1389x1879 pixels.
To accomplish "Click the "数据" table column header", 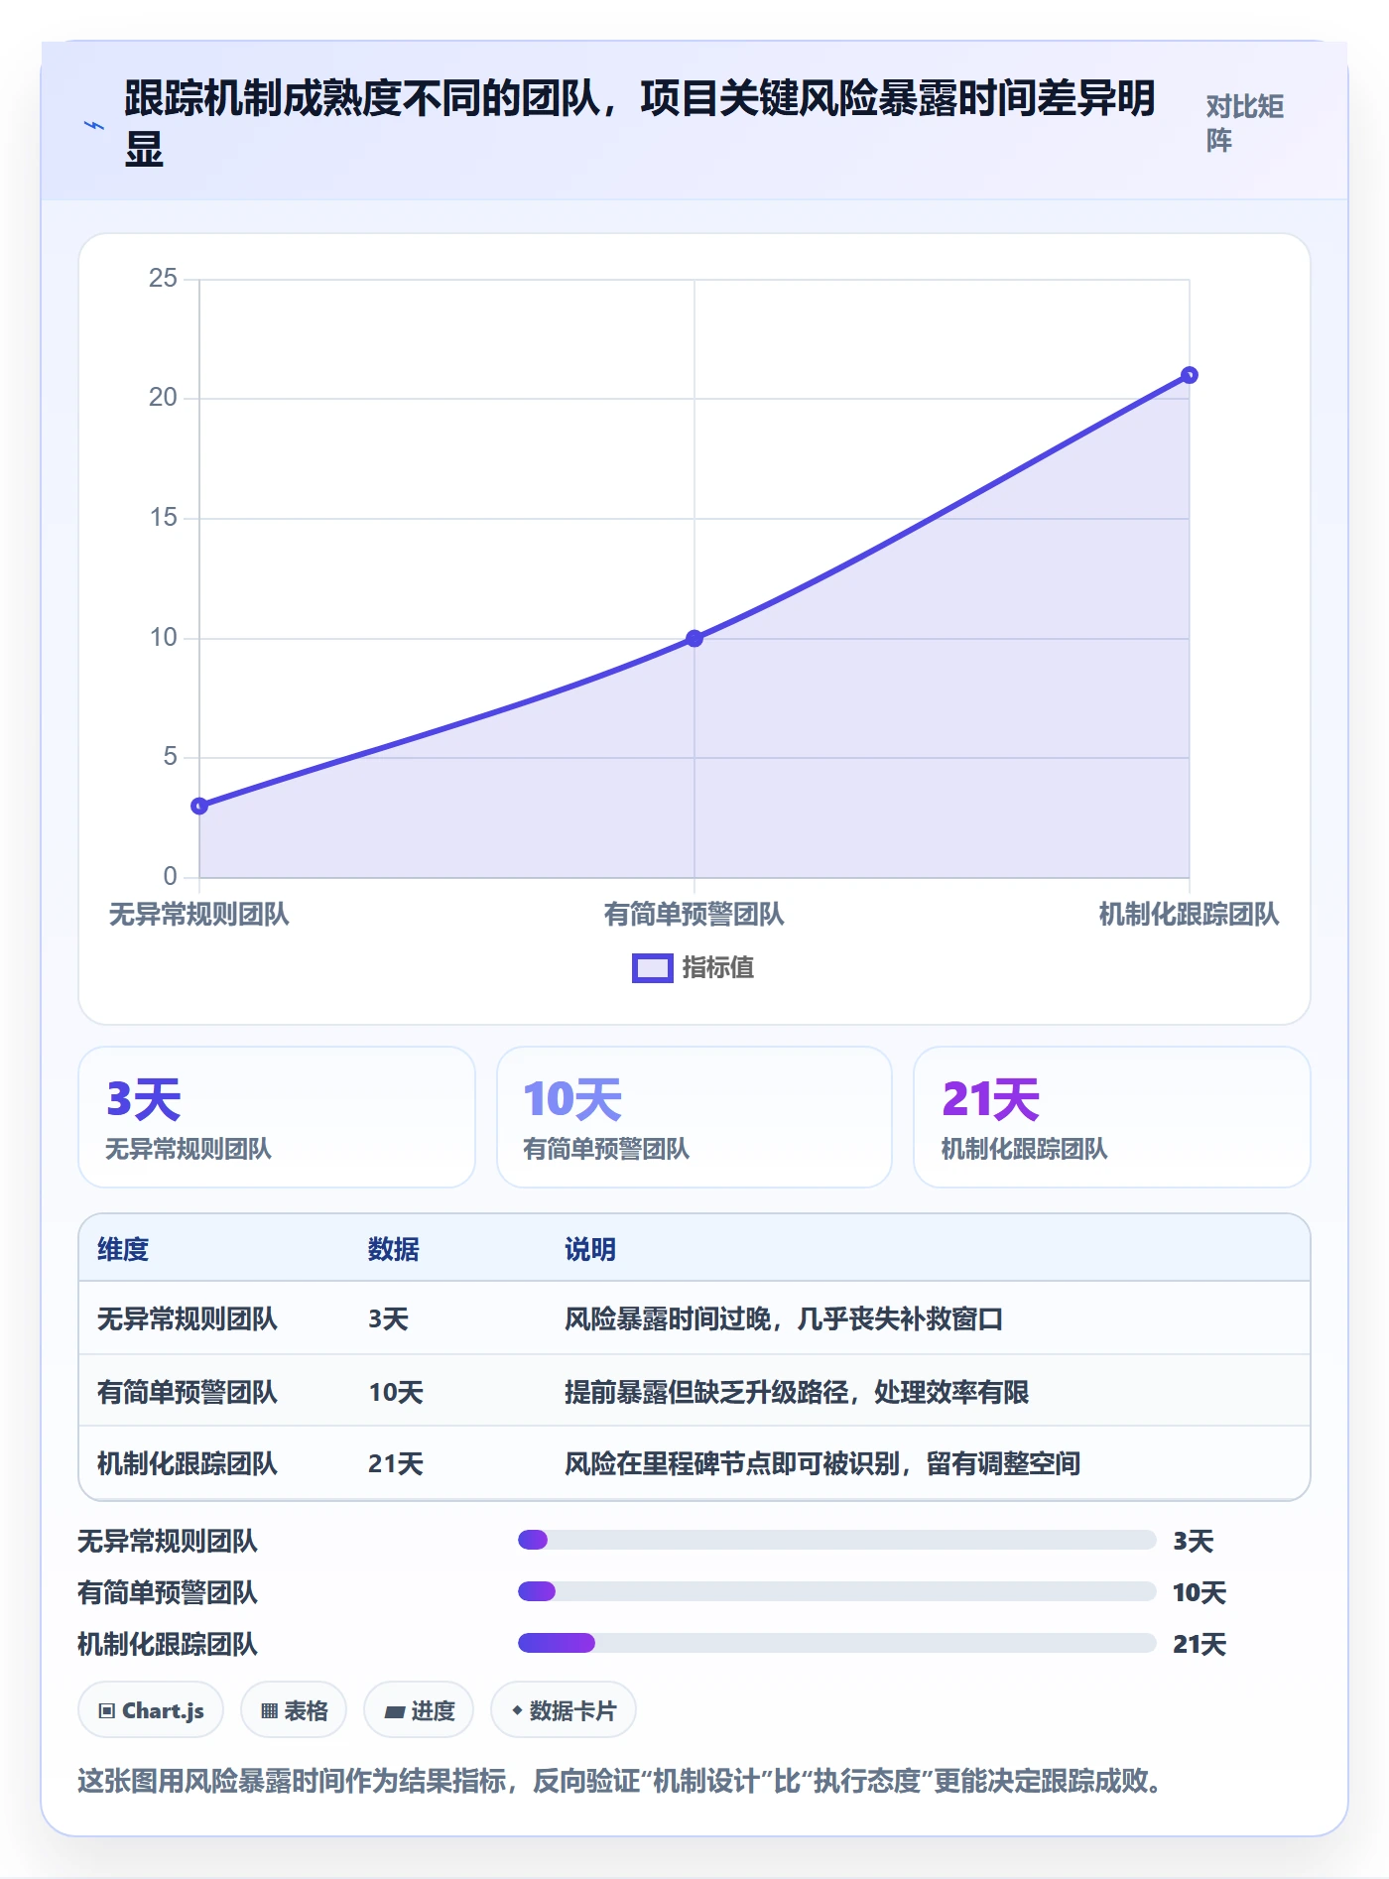I will [394, 1249].
